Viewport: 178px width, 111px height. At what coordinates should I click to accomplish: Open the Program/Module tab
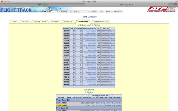(100, 22)
